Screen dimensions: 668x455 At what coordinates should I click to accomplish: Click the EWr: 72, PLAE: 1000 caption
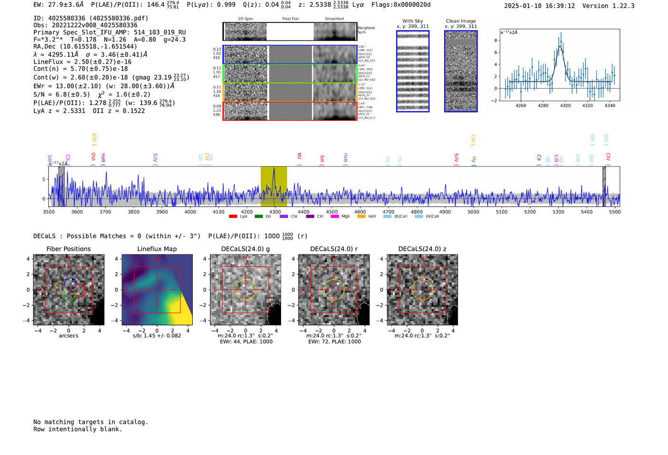point(334,341)
